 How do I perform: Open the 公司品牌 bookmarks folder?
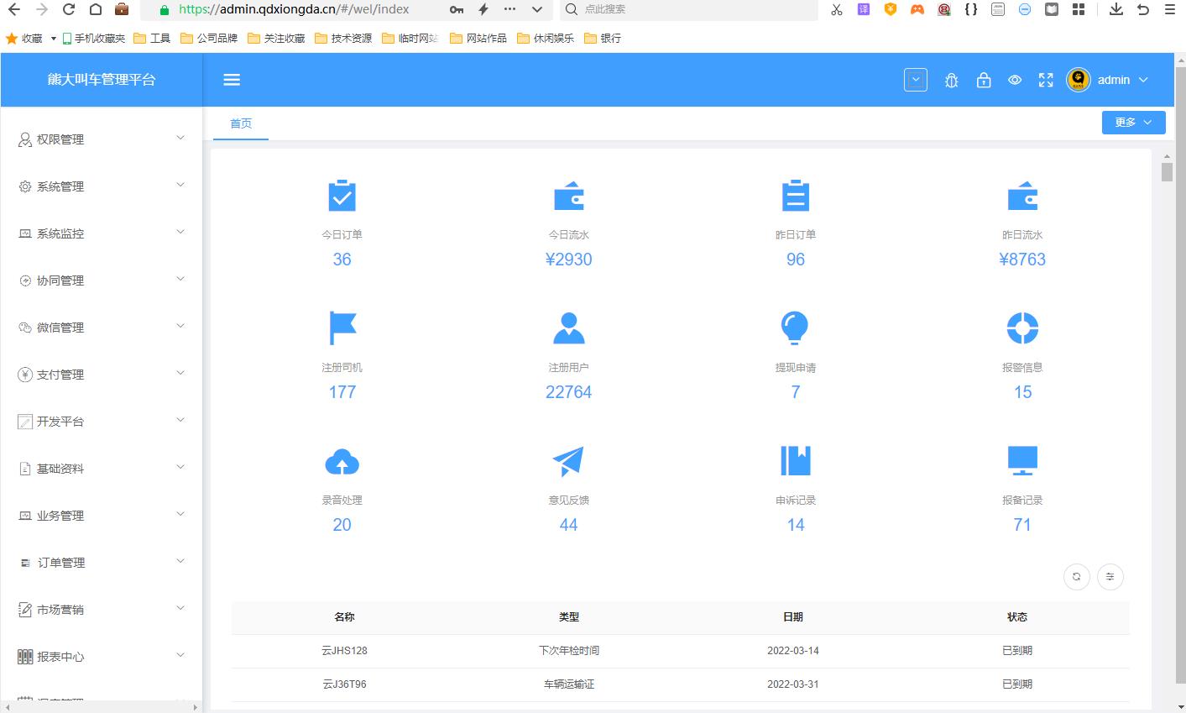tap(209, 38)
